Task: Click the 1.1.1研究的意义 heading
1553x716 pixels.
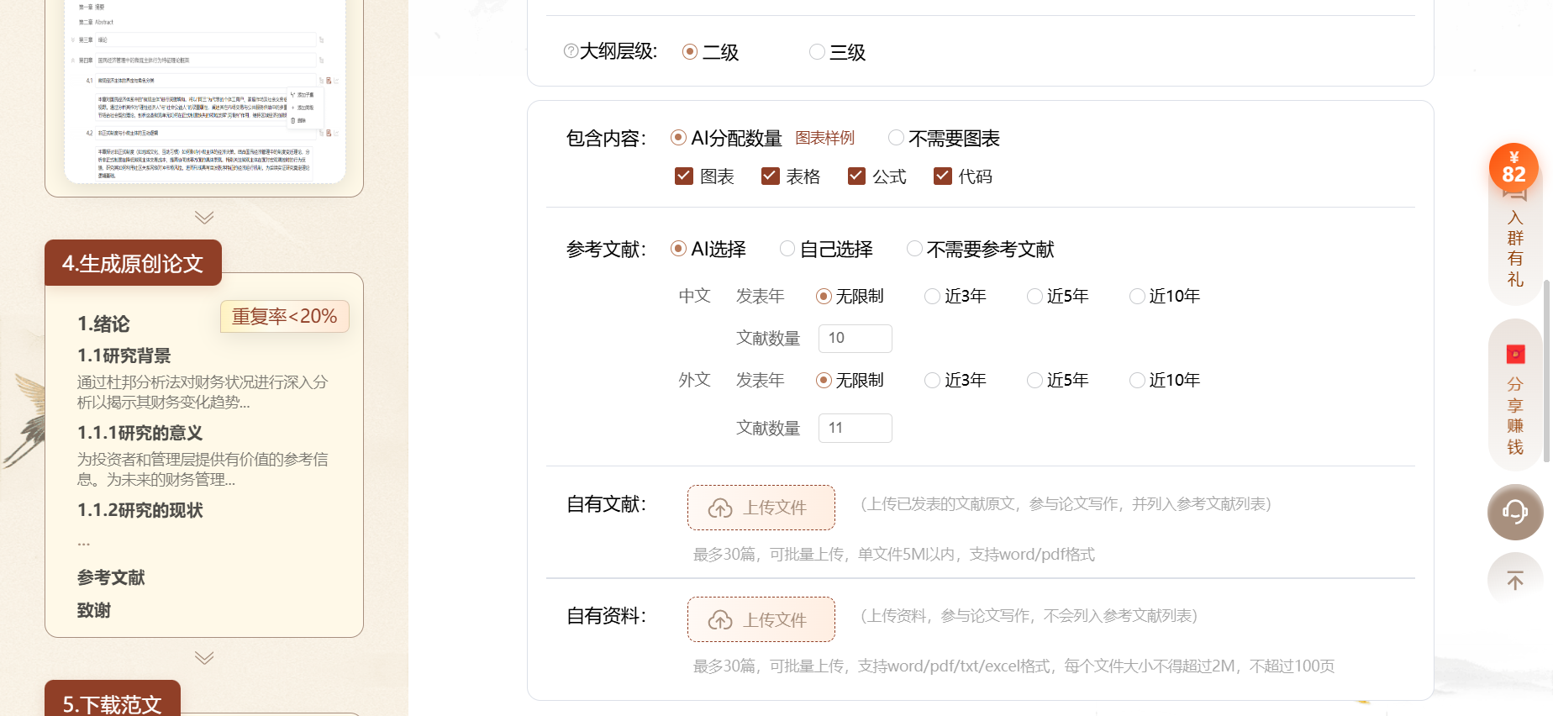Action: [x=140, y=433]
